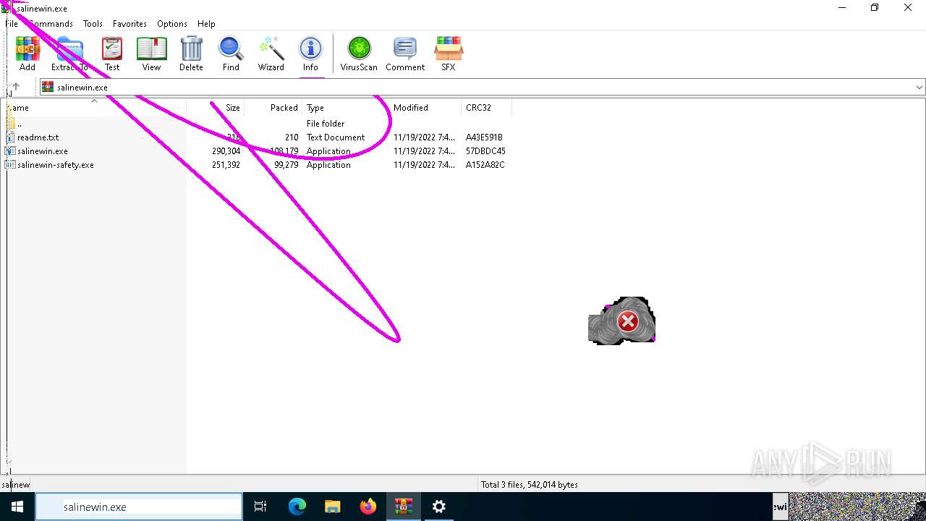
Task: Launch Microsoft Edge from taskbar
Action: pyautogui.click(x=297, y=507)
